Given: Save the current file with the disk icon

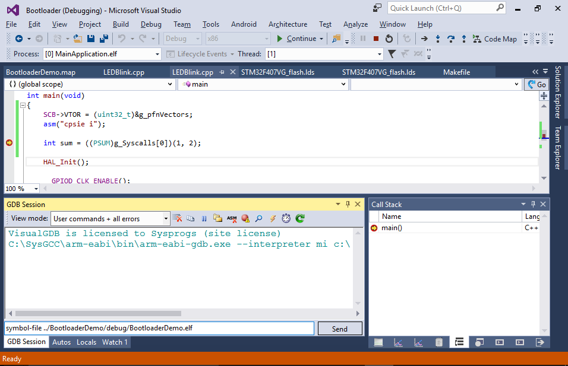Looking at the screenshot, I should click(91, 39).
